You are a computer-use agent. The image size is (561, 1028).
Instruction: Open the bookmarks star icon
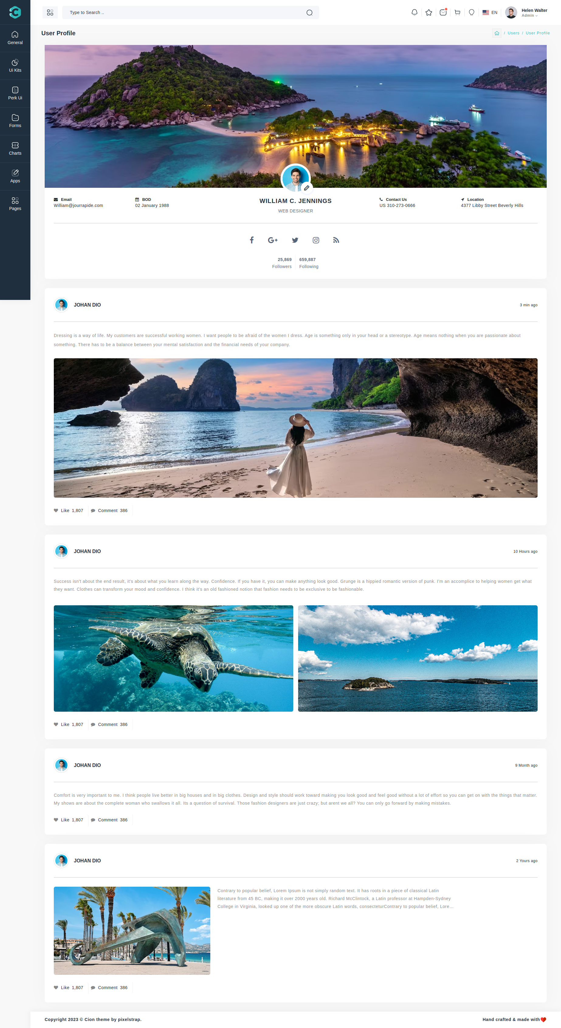pyautogui.click(x=429, y=12)
